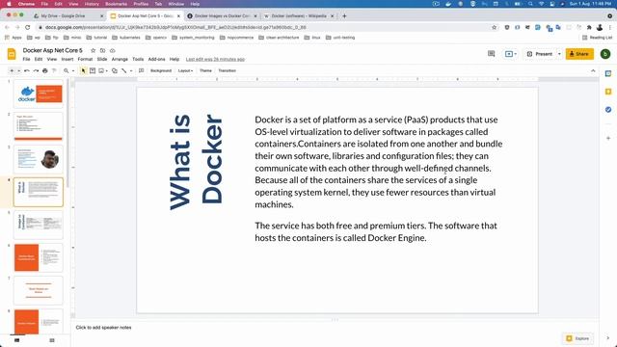The image size is (617, 347).
Task: Click to add speaker notes field
Action: click(x=103, y=328)
